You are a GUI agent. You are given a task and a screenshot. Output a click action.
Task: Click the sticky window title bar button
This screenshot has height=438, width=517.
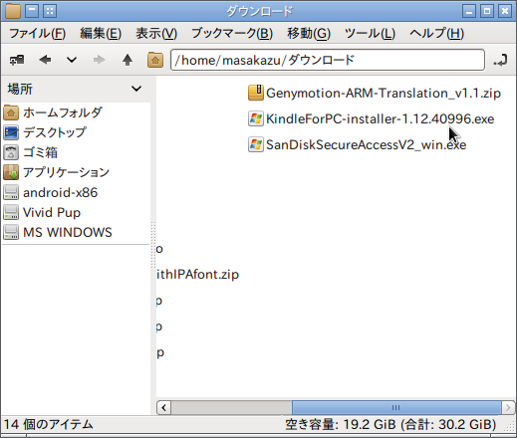coord(50,11)
